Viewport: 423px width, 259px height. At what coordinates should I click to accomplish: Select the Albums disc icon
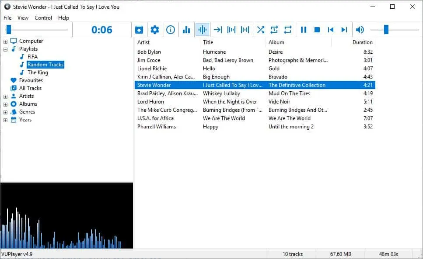click(14, 104)
